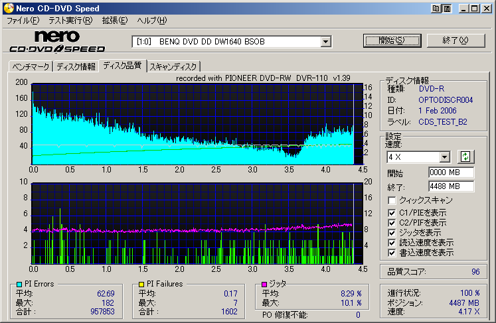
Task: Open the ヘルプ(H) menu
Action: [152, 21]
